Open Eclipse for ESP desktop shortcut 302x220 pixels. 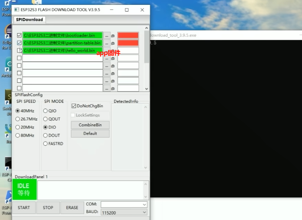[x=7, y=37]
